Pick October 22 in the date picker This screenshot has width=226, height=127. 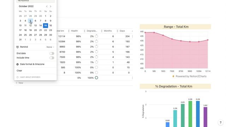click(x=46, y=30)
